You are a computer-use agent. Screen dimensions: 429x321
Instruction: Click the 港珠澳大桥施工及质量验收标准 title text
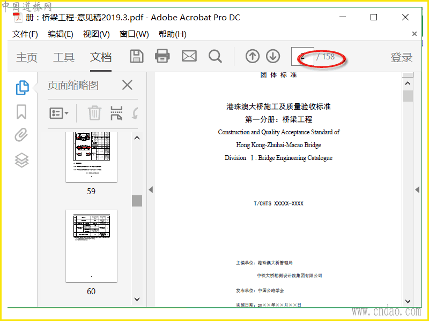[278, 106]
